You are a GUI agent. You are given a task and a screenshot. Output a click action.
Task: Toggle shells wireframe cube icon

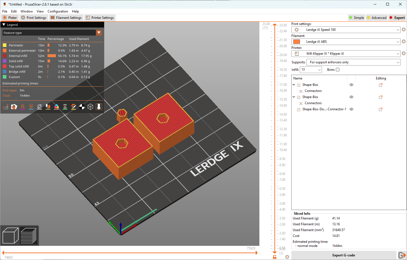[x=90, y=107]
